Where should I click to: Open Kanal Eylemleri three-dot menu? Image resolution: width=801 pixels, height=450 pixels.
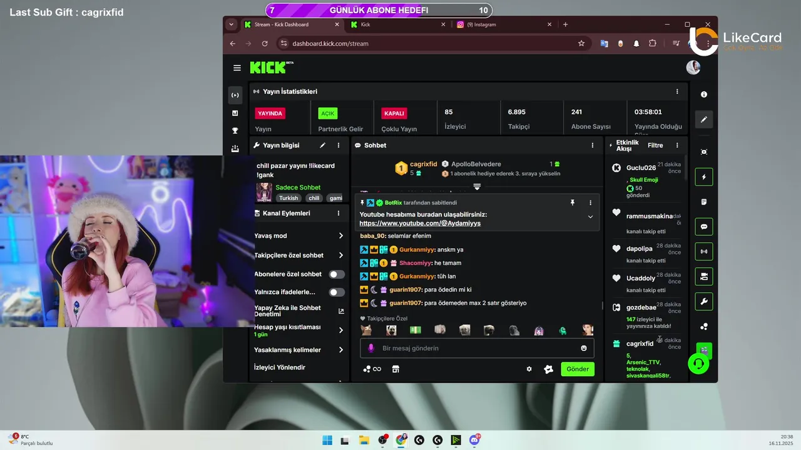(339, 213)
